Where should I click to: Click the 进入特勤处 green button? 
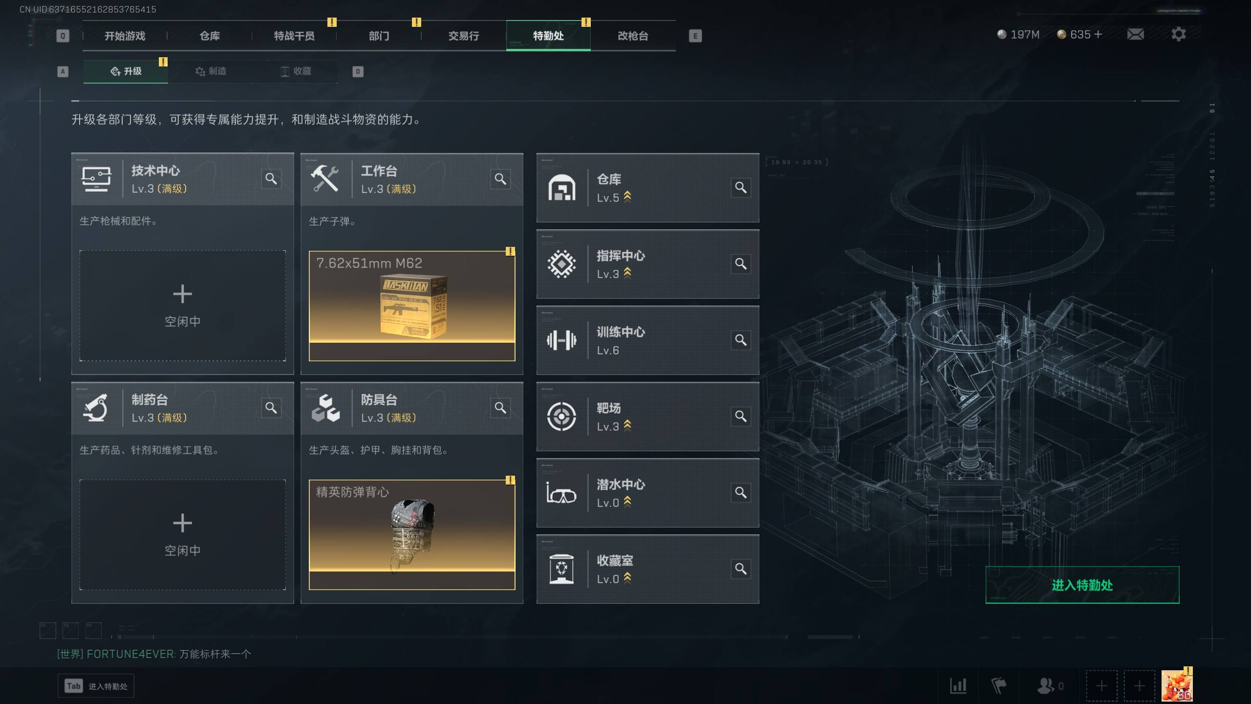(1082, 585)
